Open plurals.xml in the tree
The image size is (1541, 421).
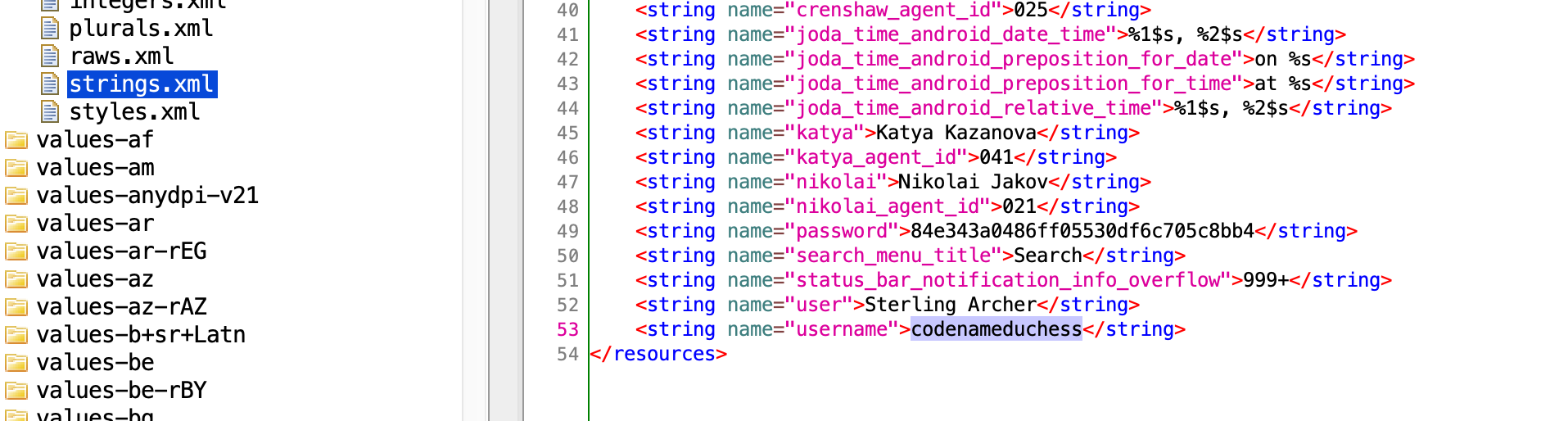point(141,29)
